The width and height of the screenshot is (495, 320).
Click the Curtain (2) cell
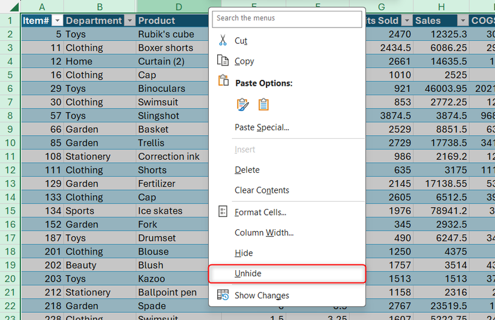point(173,61)
